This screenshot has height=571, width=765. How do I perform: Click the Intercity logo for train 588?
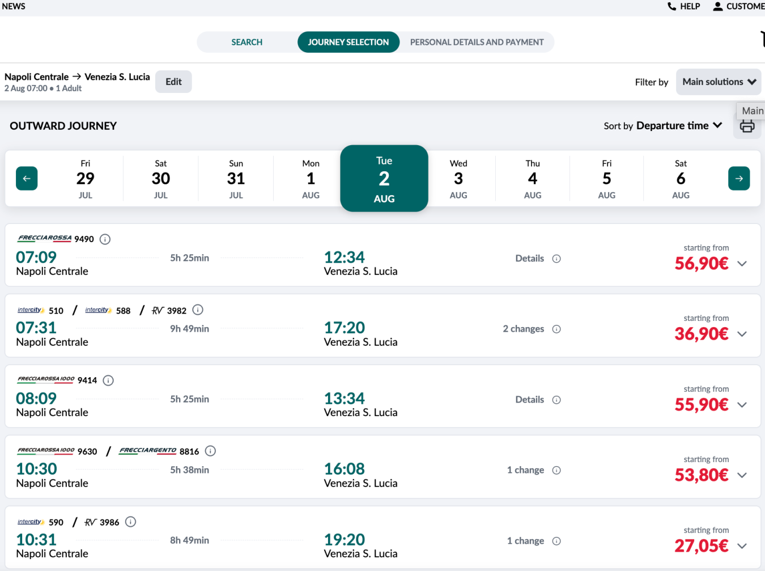tap(99, 310)
